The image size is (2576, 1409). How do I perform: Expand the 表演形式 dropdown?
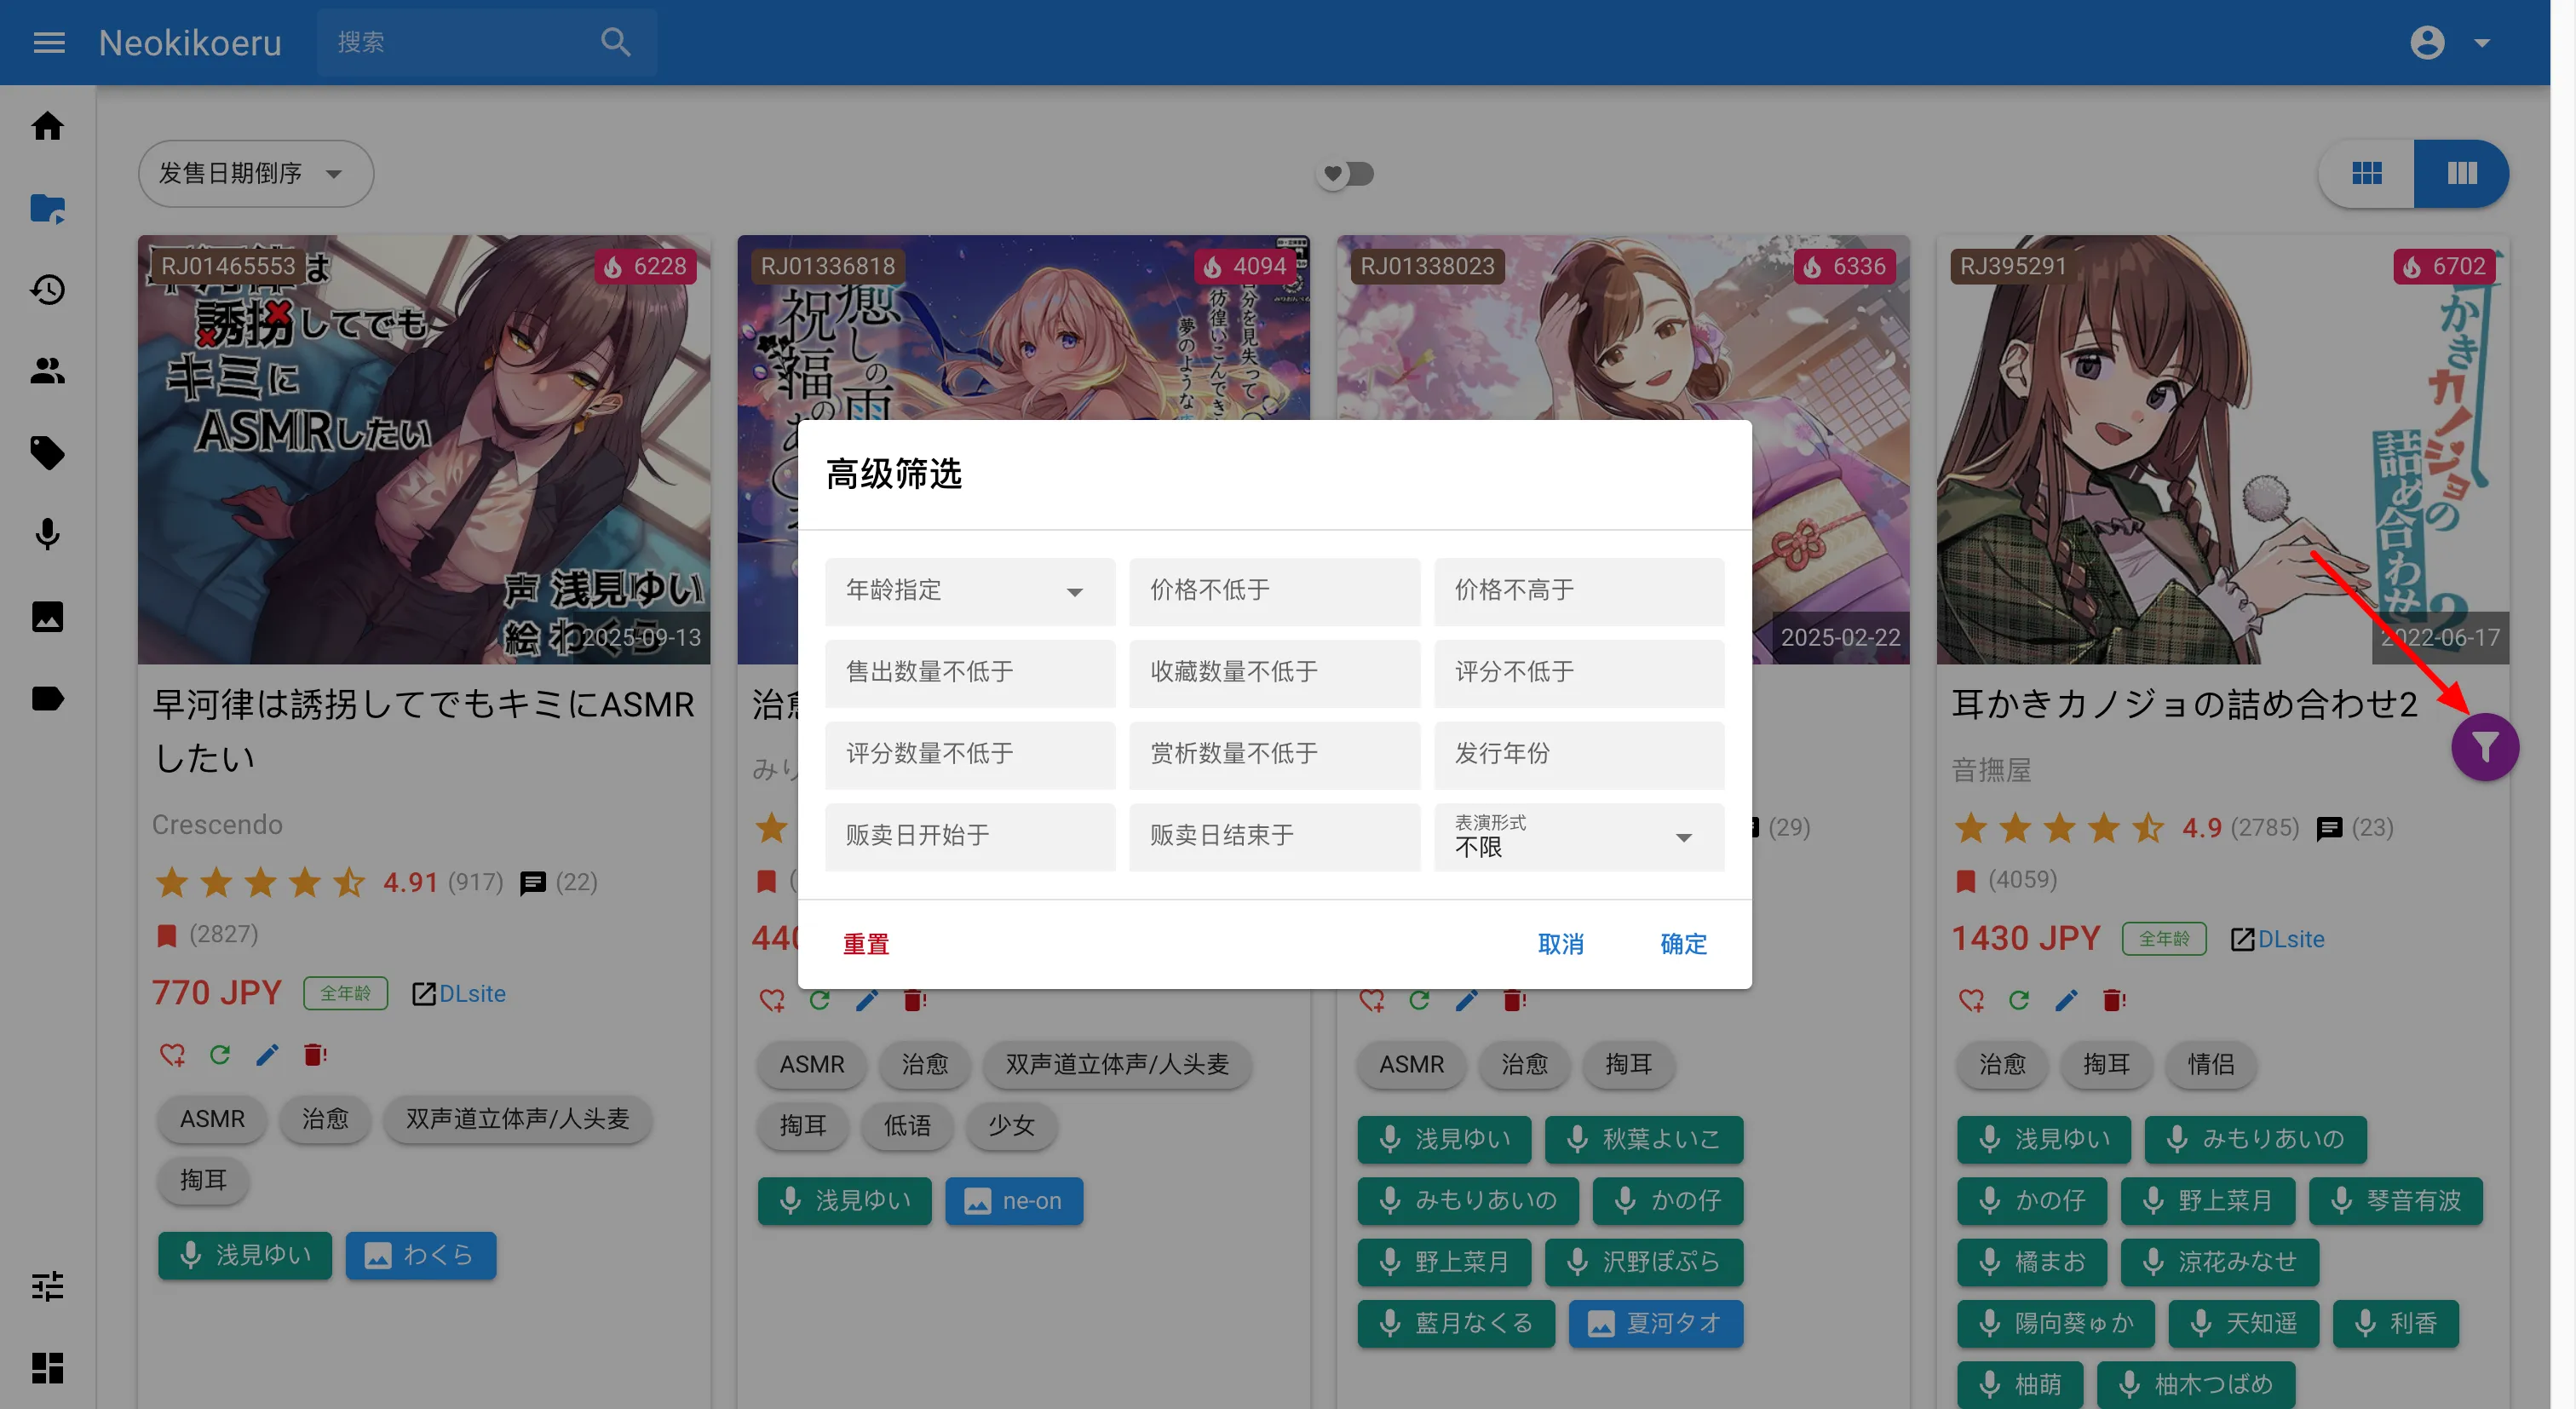pyautogui.click(x=1579, y=837)
